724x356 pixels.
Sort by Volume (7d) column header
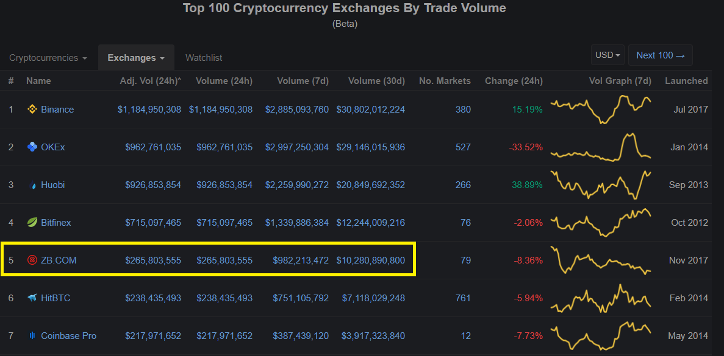[303, 81]
